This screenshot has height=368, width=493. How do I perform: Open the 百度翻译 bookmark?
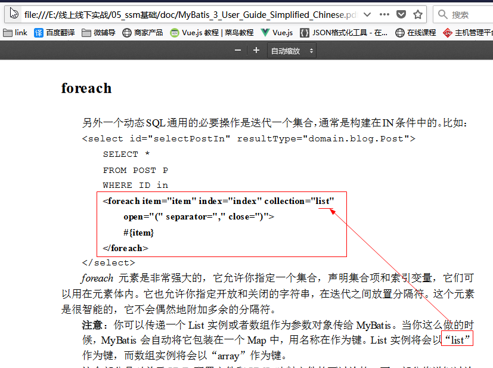pyautogui.click(x=54, y=33)
